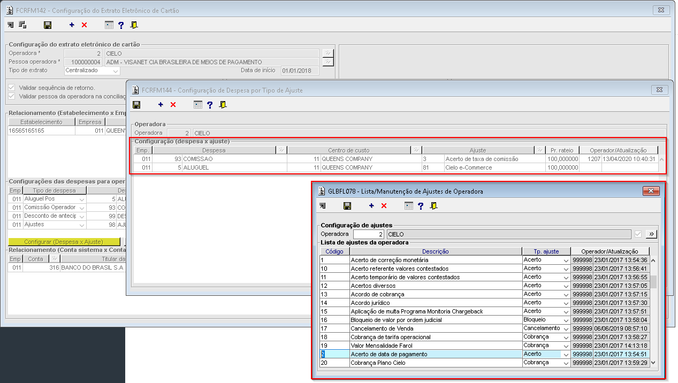This screenshot has width=678, height=383.
Task: Add adjustment with plus icon in GLBFL078
Action: [371, 205]
